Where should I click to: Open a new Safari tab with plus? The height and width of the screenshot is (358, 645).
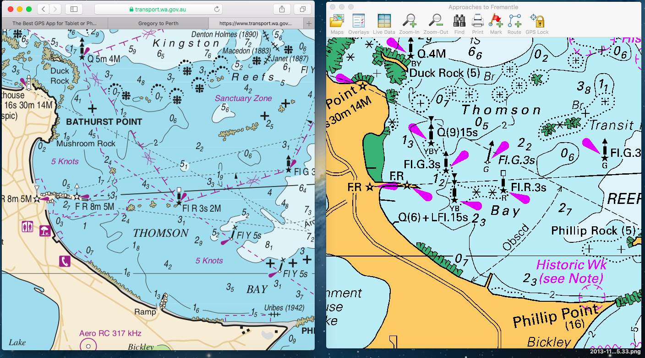tap(309, 23)
